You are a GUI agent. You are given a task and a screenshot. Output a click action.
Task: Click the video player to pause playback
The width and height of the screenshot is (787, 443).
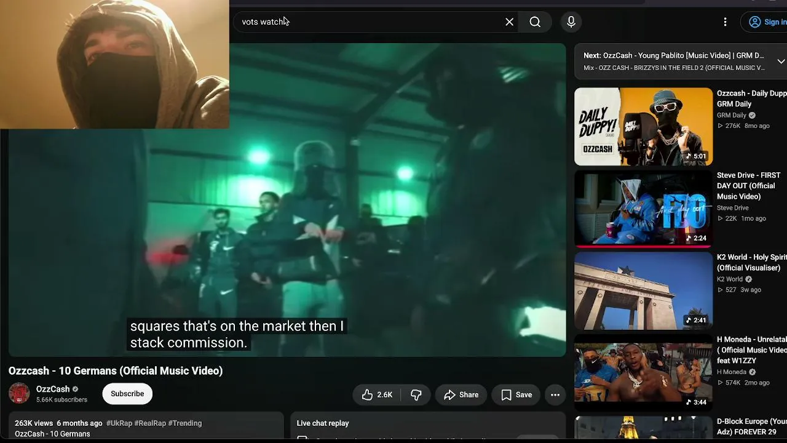[287, 200]
